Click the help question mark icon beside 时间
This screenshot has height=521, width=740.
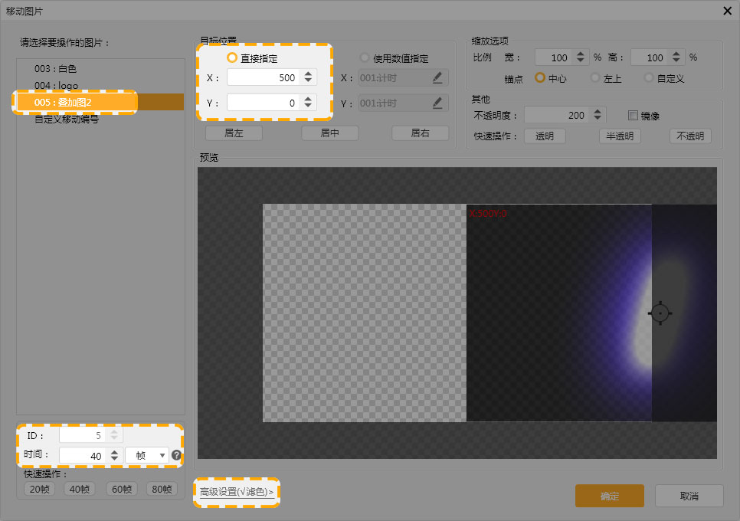tap(176, 455)
